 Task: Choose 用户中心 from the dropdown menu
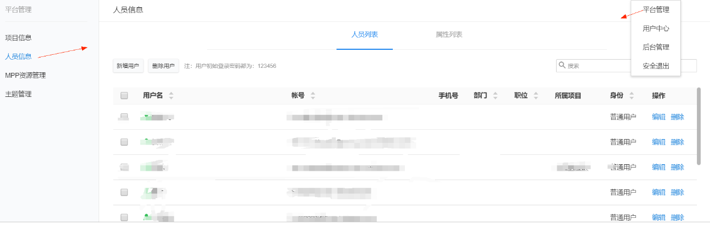[656, 28]
